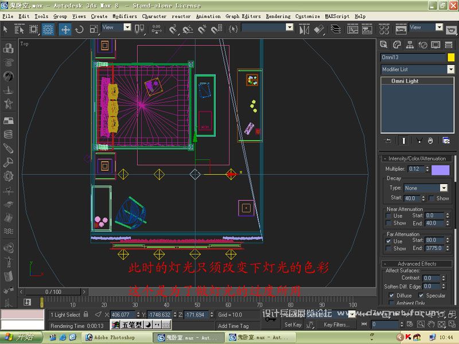Viewport: 459px width, 344px height.
Task: Click the Multiplier value field
Action: coord(416,169)
